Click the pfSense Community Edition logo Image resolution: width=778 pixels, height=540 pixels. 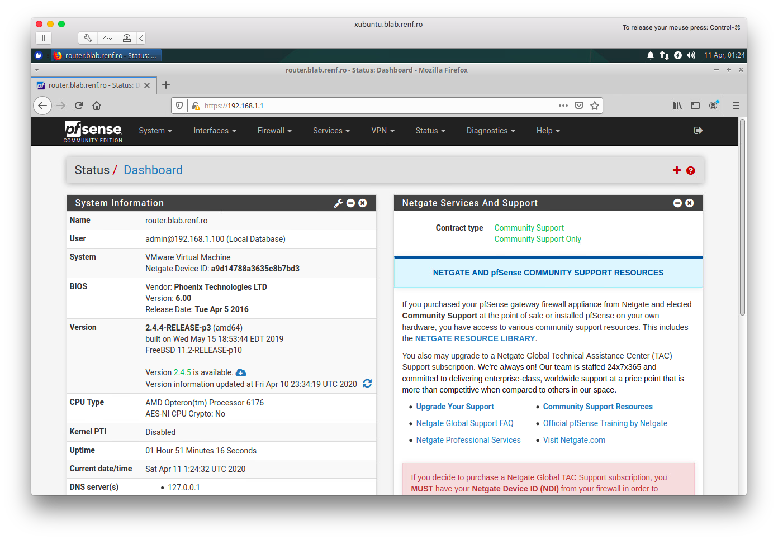[x=93, y=132]
